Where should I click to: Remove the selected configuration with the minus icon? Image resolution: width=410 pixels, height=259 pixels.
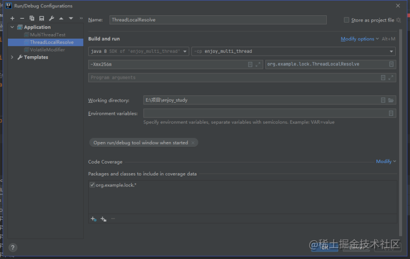pos(22,18)
